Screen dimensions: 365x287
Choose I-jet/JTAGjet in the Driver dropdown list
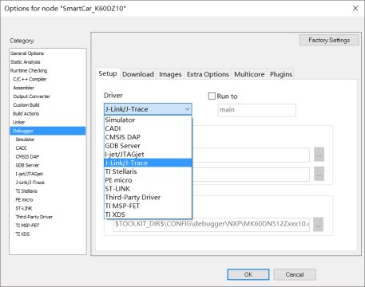click(x=148, y=155)
